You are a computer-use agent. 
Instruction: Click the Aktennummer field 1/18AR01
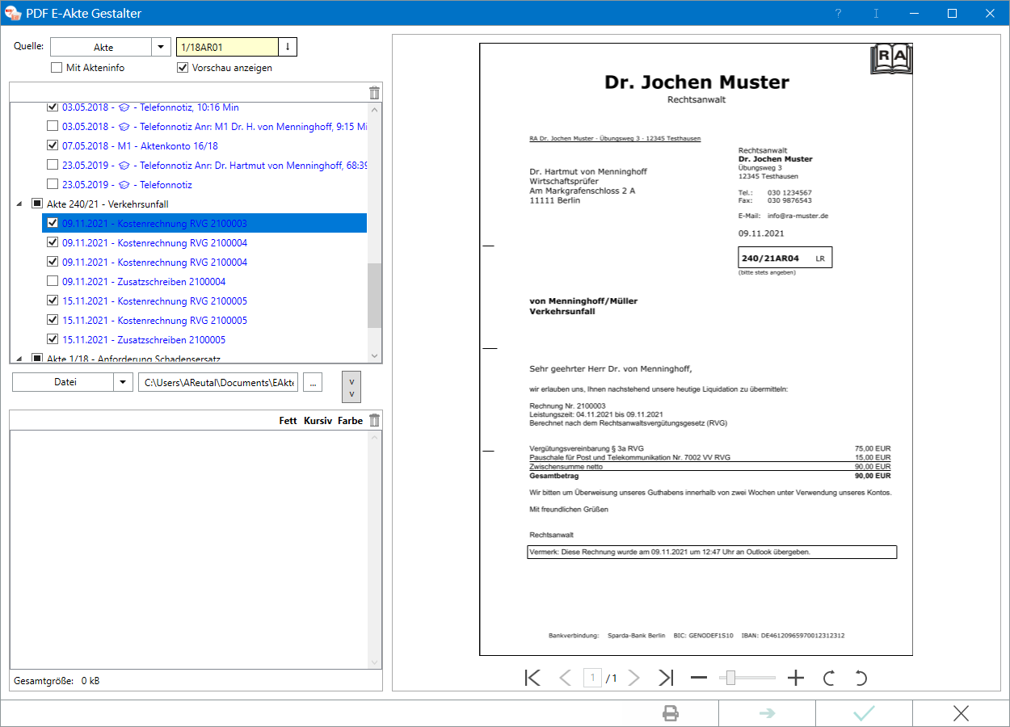[x=227, y=47]
